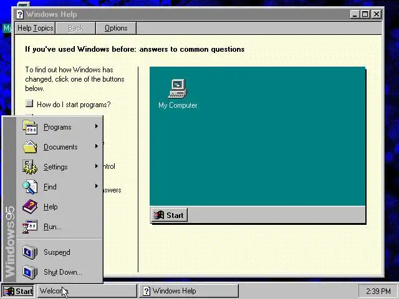The height and width of the screenshot is (299, 399).
Task: Click the Run program icon
Action: click(x=30, y=227)
